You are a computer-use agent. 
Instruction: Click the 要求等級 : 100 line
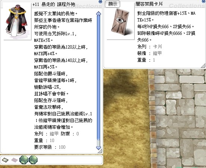point(50,147)
